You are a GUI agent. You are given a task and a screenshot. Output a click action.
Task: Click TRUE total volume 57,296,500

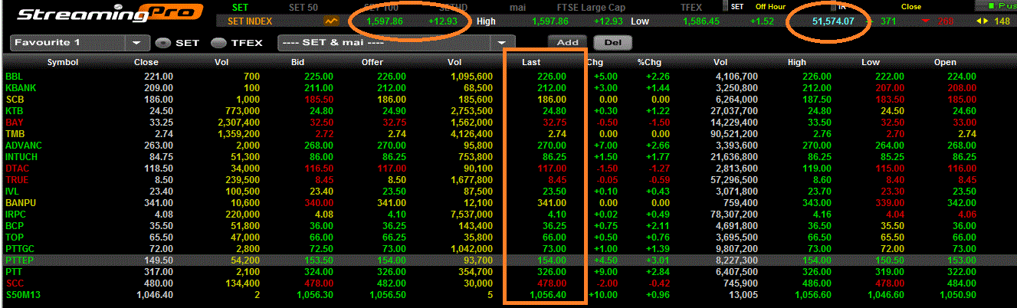[x=733, y=180]
